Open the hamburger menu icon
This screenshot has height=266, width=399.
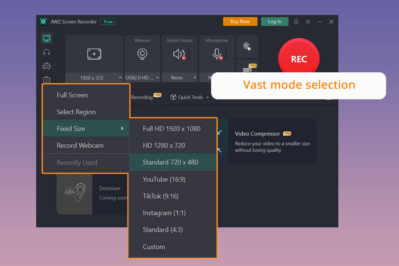tap(308, 22)
